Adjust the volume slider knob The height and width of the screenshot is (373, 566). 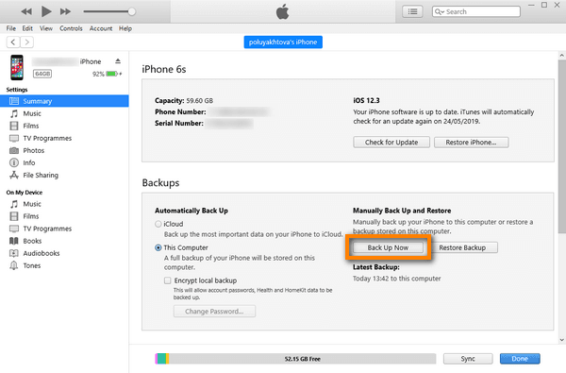coord(132,11)
